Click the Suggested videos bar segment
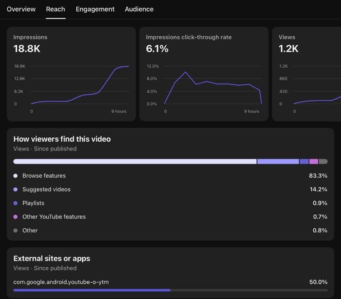Viewport: 341px width, 299px height. tap(278, 161)
